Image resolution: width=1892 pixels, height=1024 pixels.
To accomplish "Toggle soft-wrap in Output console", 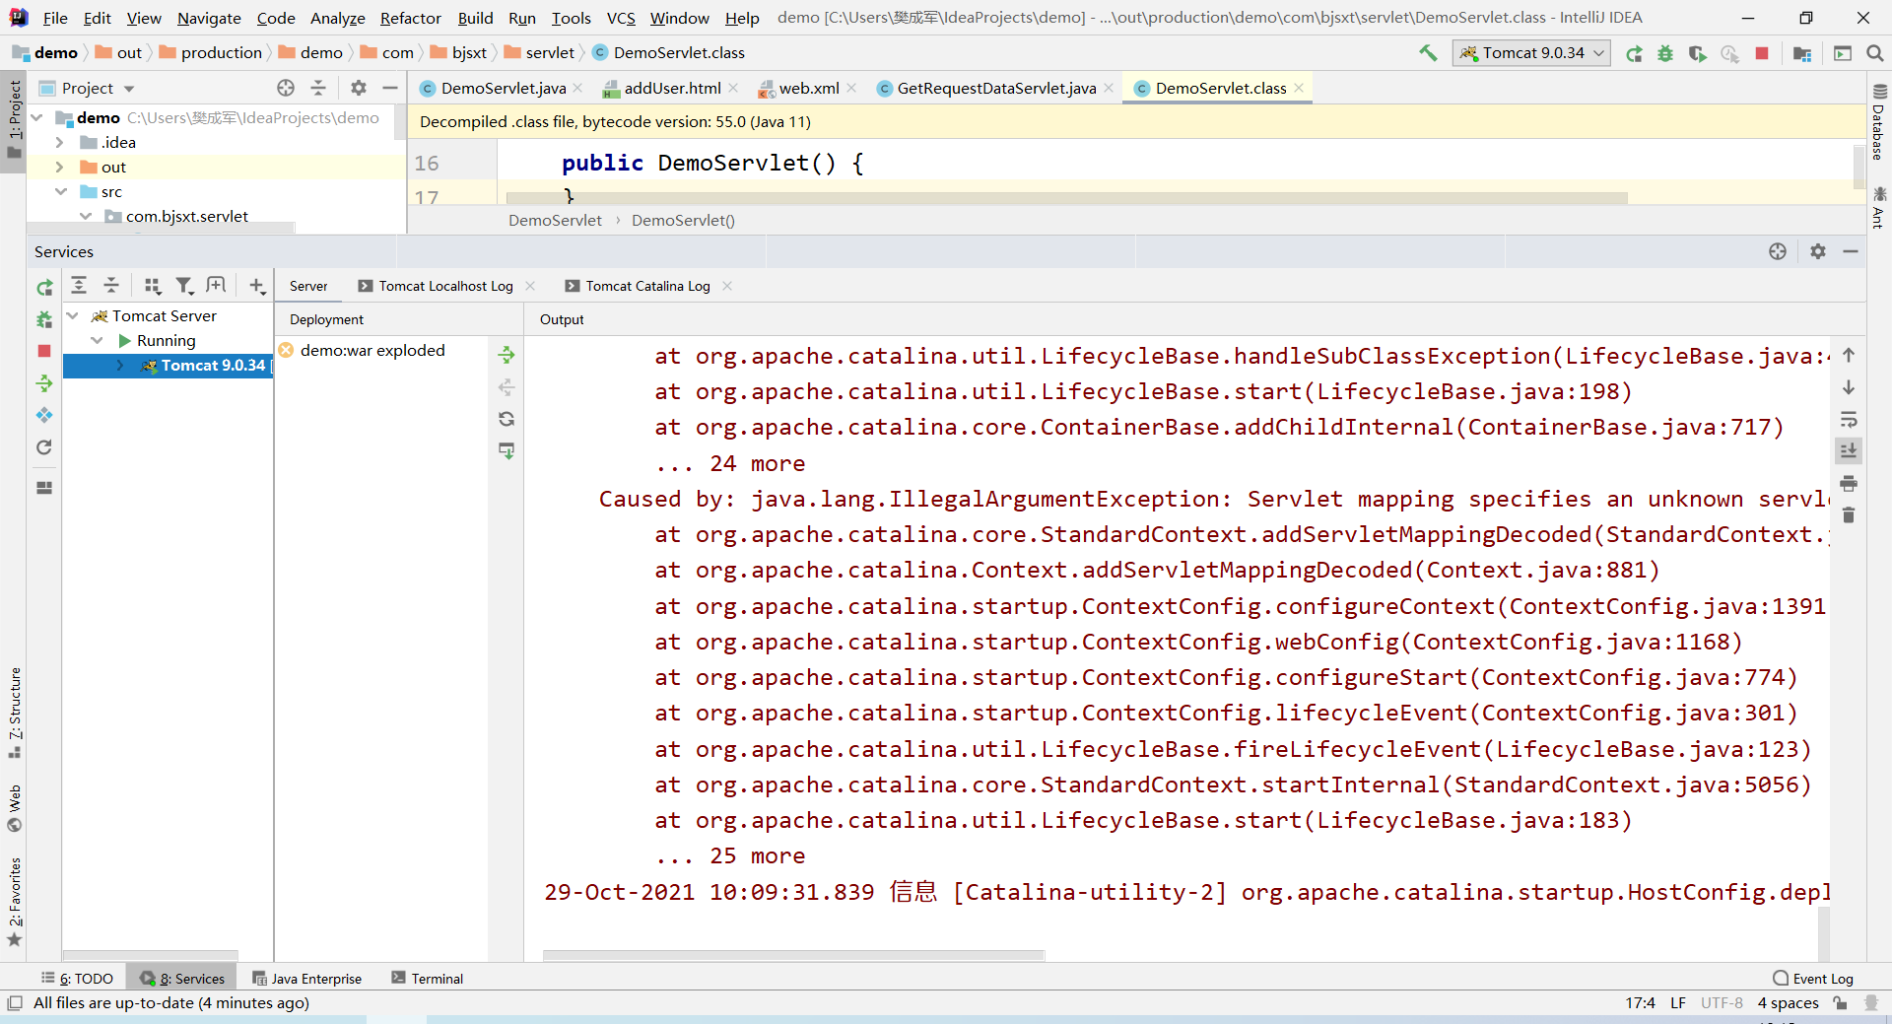I will click(1849, 419).
